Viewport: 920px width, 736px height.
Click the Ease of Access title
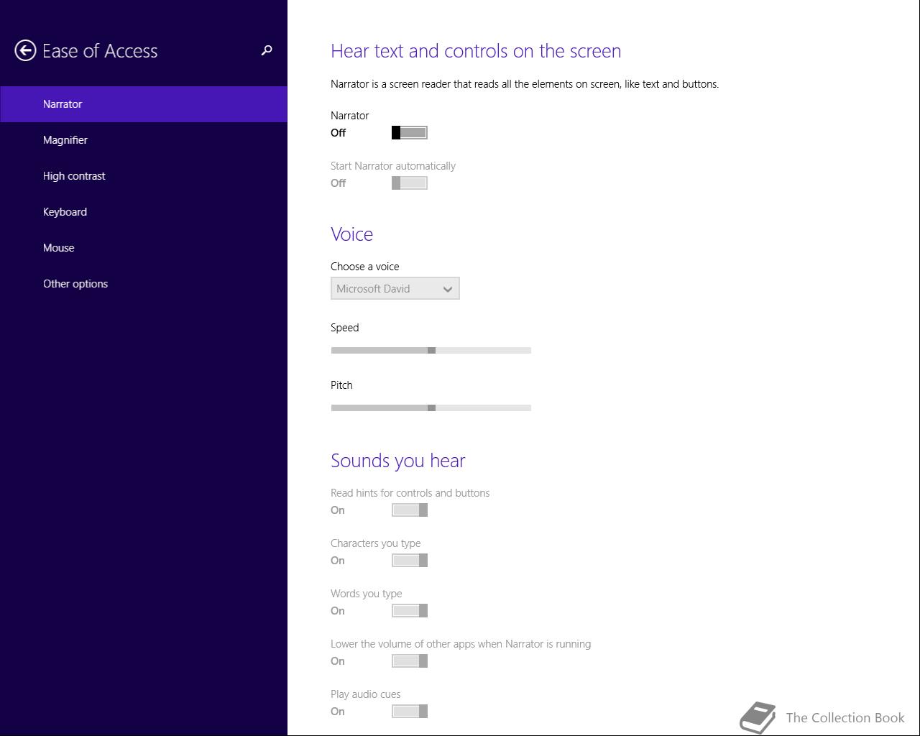(x=100, y=51)
